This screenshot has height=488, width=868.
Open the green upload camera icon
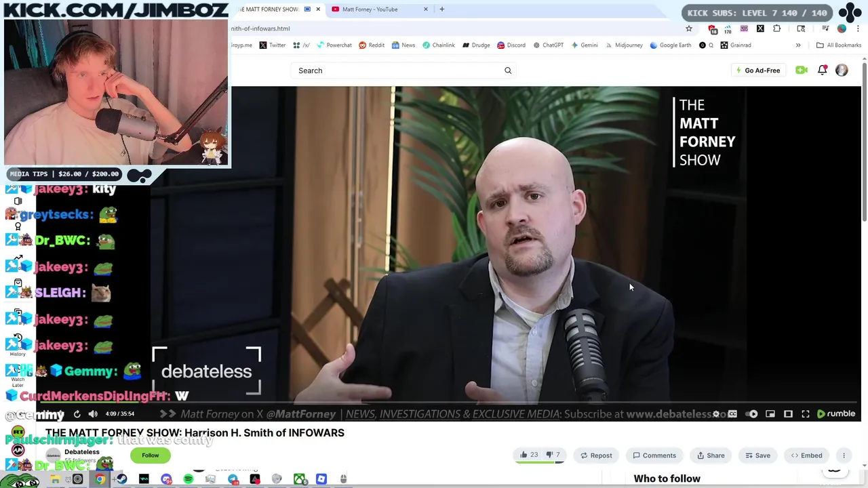click(x=802, y=70)
